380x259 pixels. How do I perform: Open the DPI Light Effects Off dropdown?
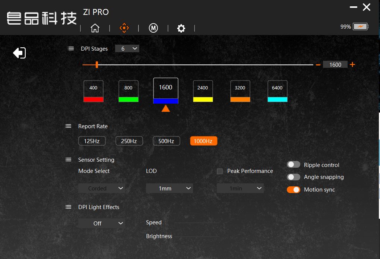(101, 223)
